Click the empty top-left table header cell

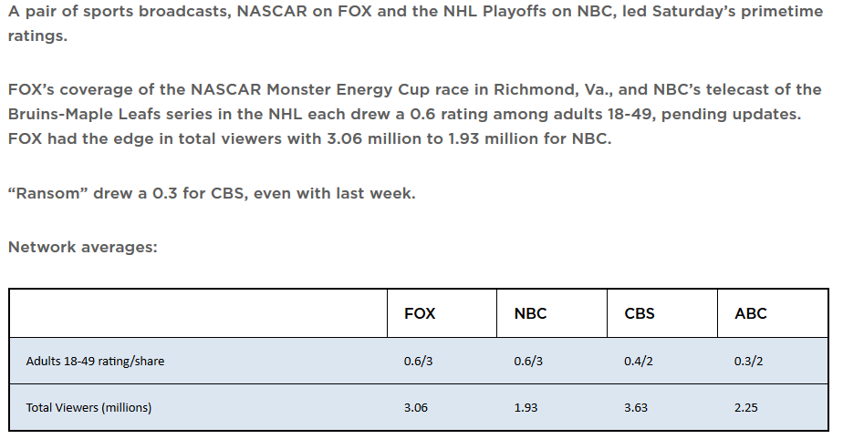pyautogui.click(x=198, y=313)
